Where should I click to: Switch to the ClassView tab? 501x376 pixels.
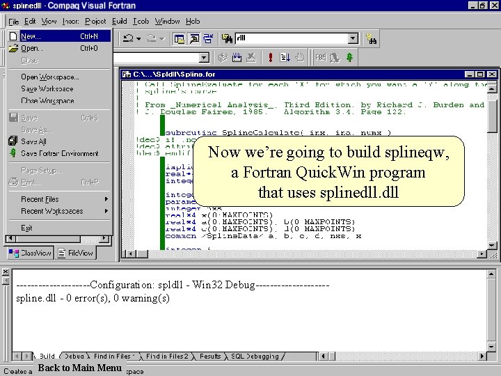click(x=30, y=253)
